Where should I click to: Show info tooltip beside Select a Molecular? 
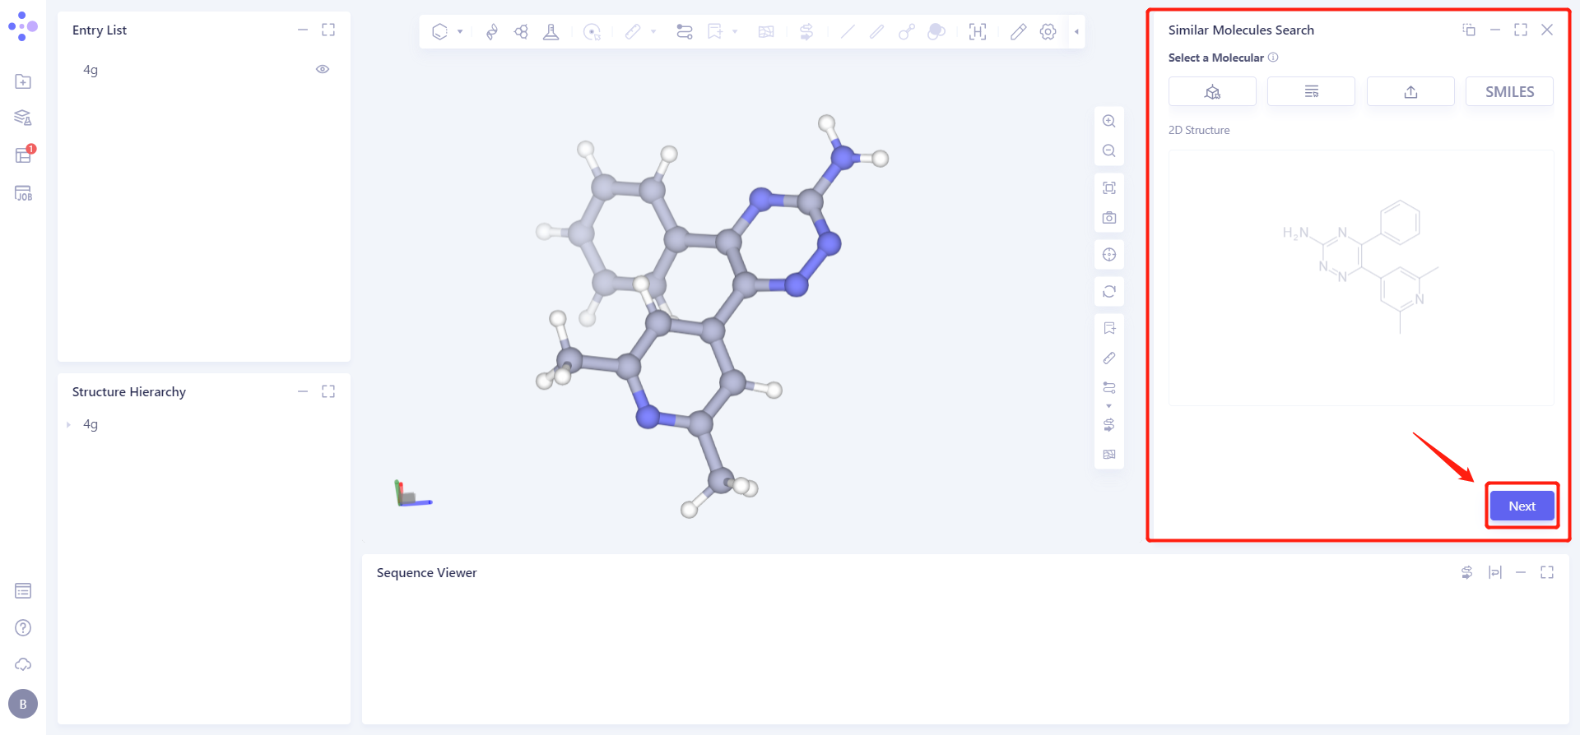pos(1273,58)
